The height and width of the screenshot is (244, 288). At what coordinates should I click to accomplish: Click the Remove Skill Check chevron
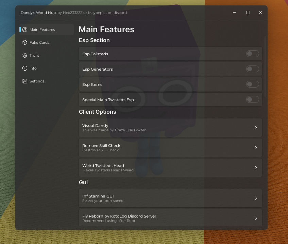(256, 148)
